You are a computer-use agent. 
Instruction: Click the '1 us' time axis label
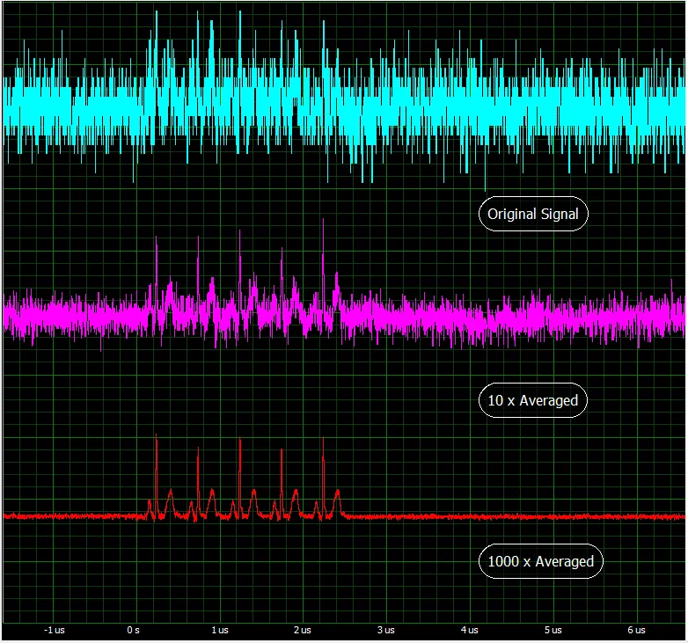pos(220,630)
